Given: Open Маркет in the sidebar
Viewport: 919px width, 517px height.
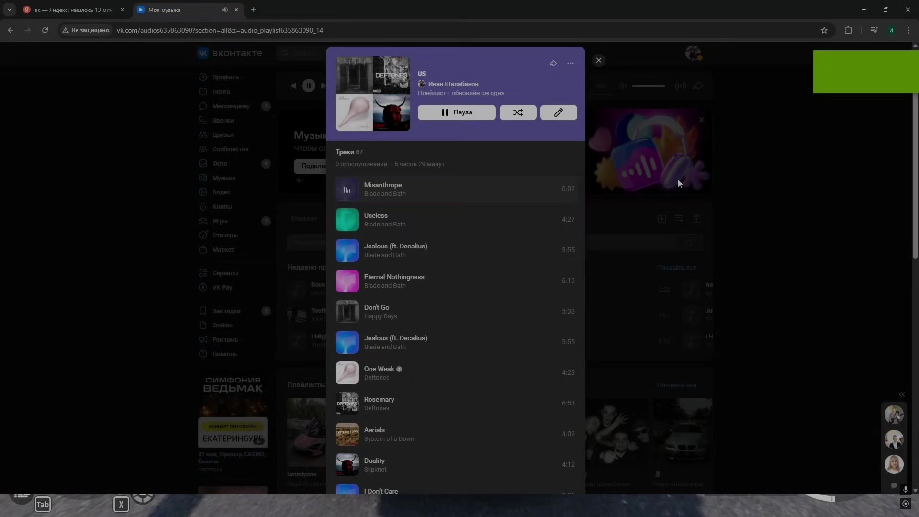Looking at the screenshot, I should pyautogui.click(x=223, y=250).
